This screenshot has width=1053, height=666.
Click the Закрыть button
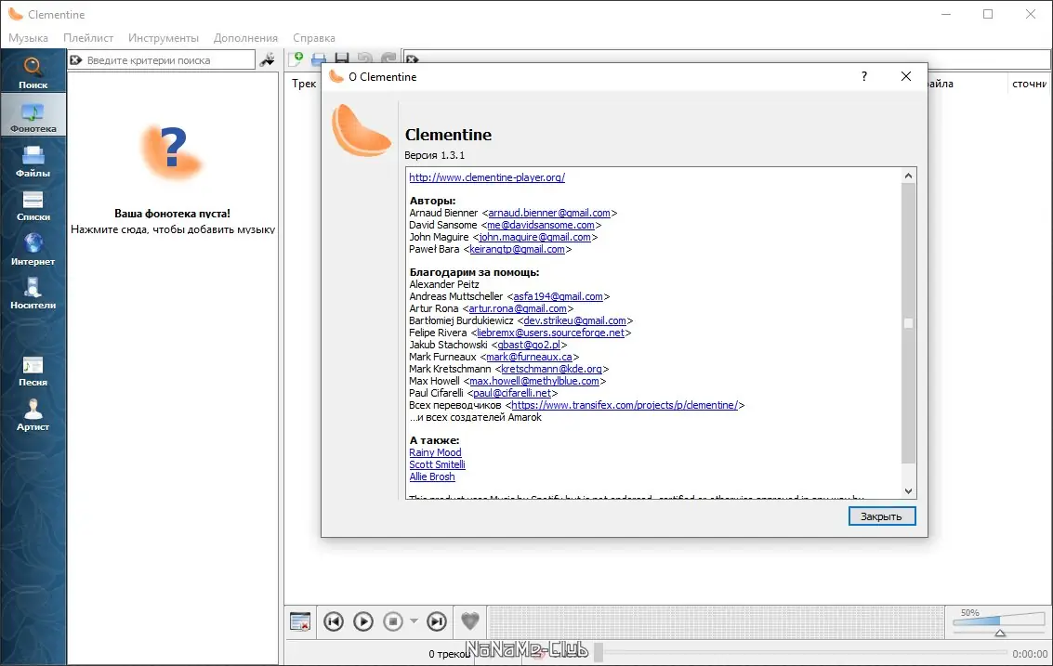[882, 516]
